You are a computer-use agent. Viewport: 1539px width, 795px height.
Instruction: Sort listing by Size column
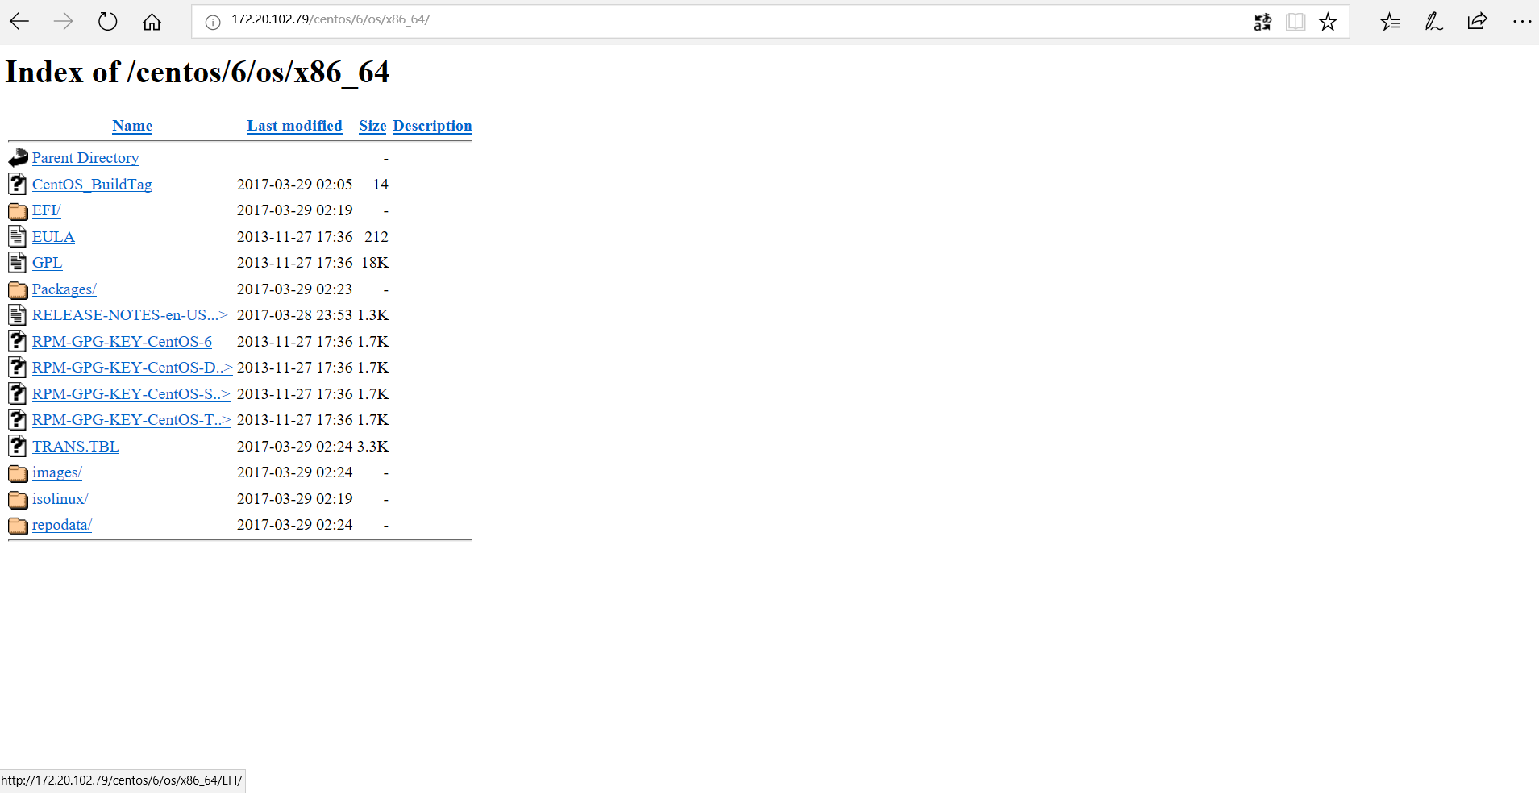(372, 126)
